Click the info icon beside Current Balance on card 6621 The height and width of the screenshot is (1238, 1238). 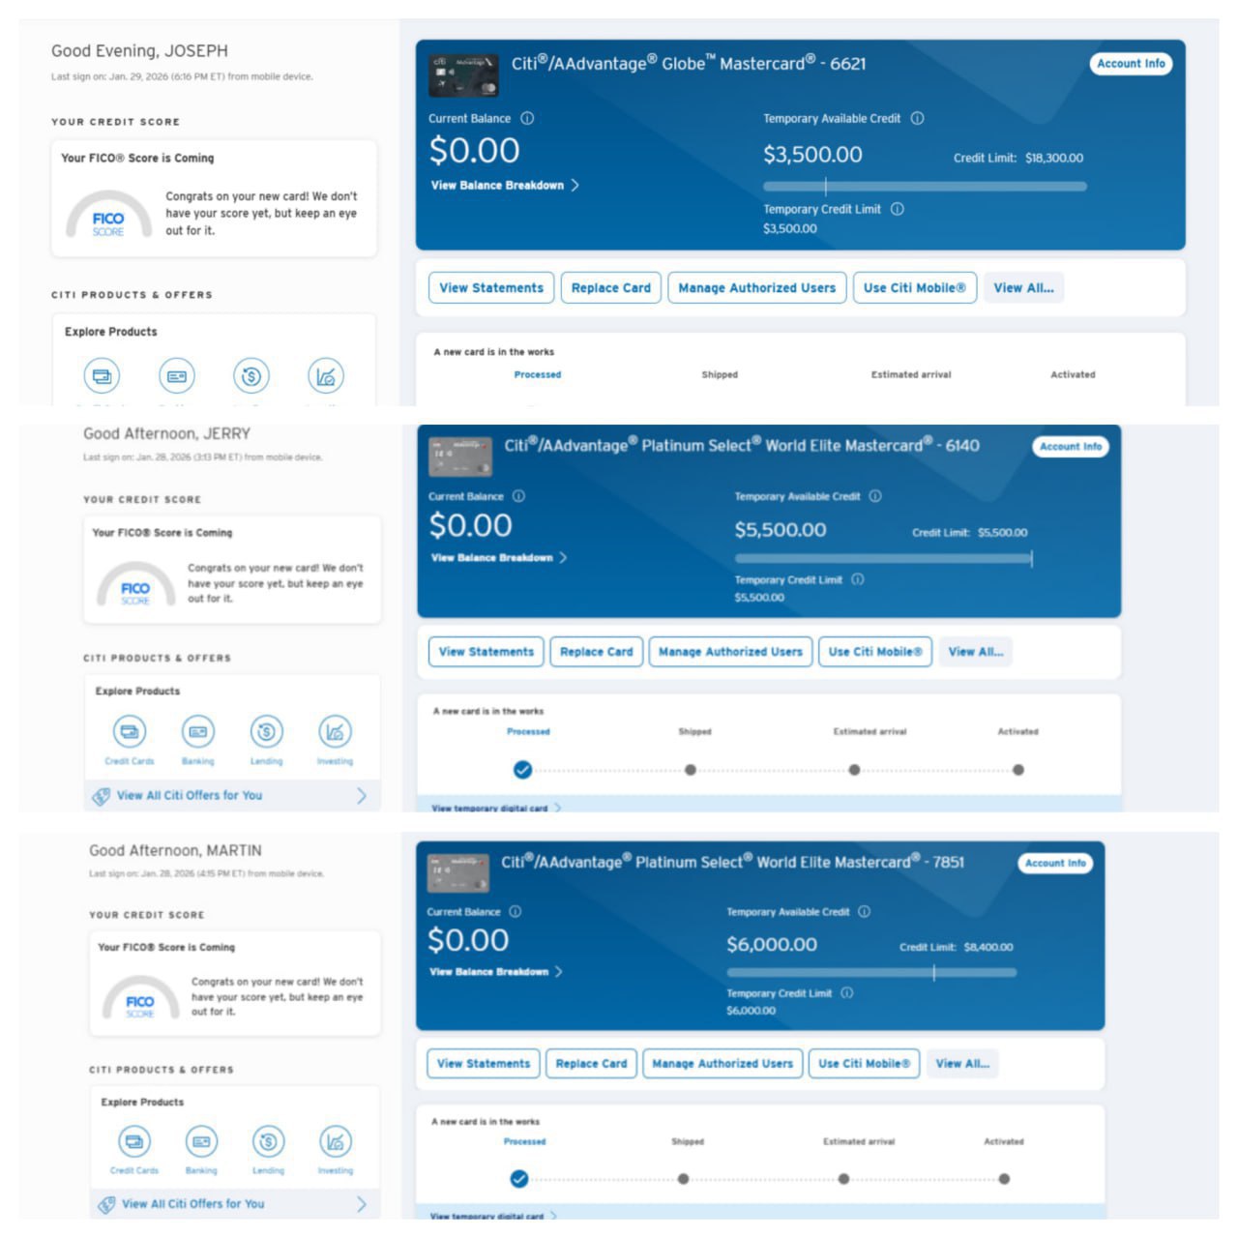pyautogui.click(x=527, y=119)
